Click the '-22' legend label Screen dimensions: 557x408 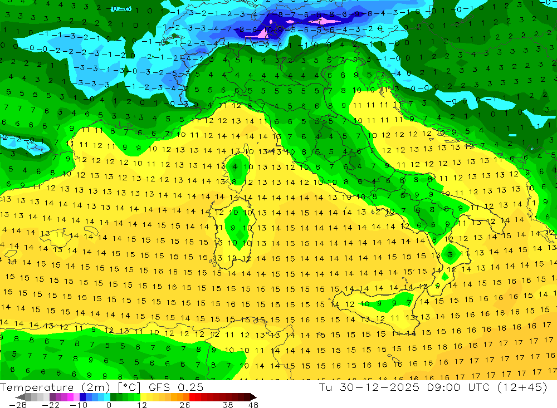[x=51, y=405]
